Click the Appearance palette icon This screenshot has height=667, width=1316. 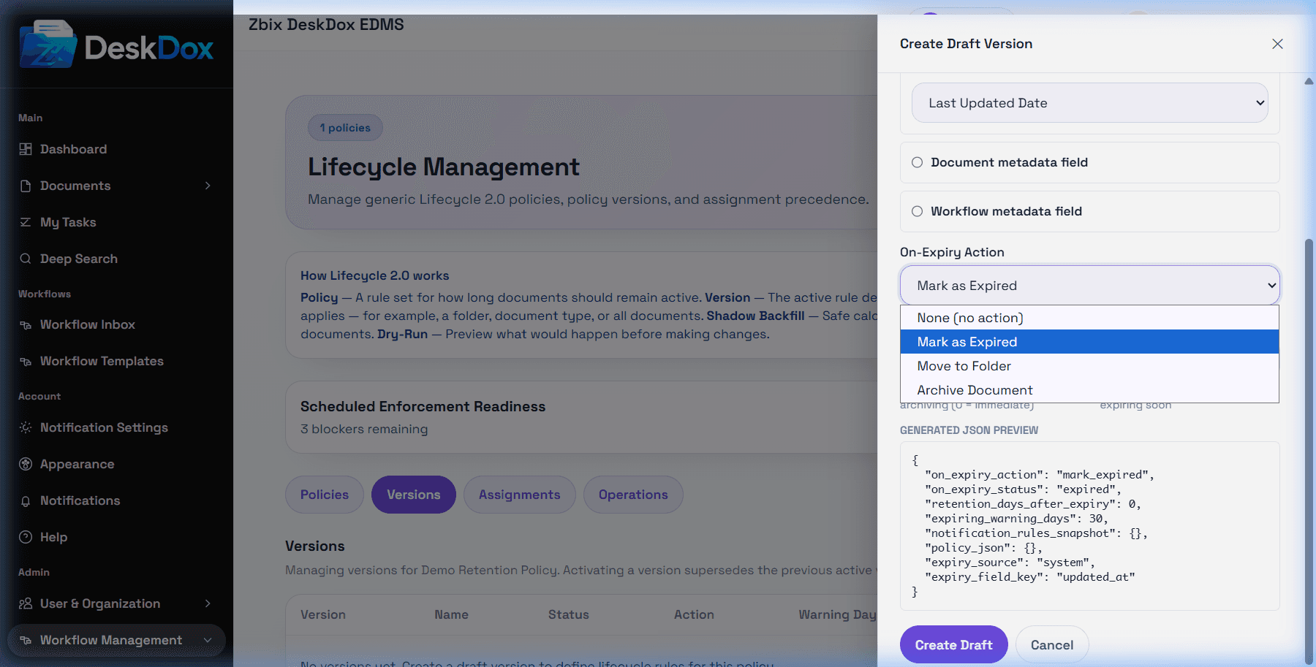click(26, 464)
